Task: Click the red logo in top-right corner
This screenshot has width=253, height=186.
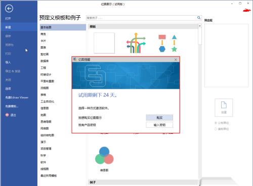Action: pyautogui.click(x=246, y=11)
